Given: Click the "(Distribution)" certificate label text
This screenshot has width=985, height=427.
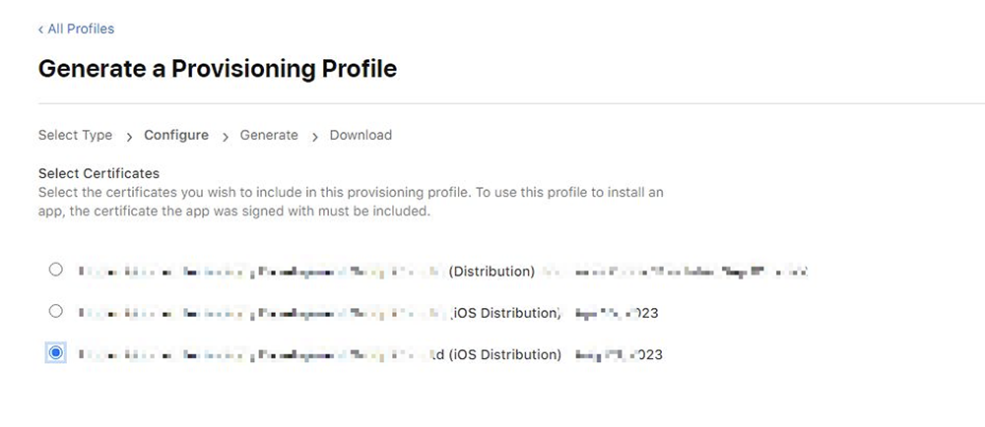Looking at the screenshot, I should pyautogui.click(x=492, y=271).
